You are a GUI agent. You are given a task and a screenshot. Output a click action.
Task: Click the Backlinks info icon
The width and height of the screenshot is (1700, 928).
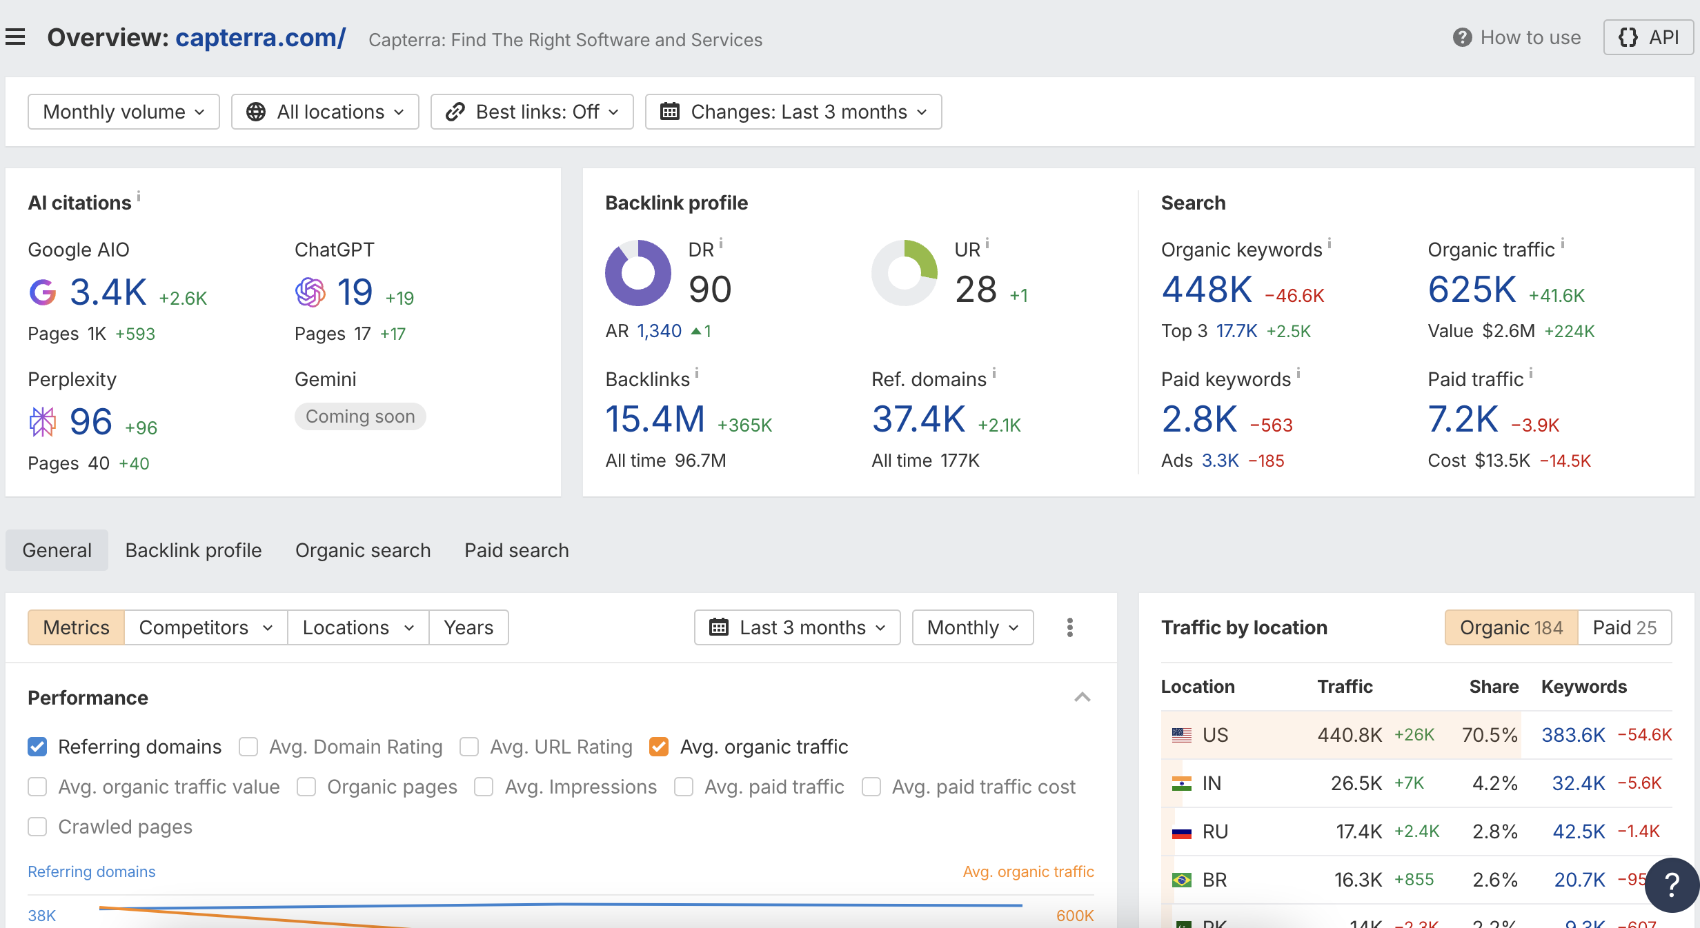click(x=697, y=372)
